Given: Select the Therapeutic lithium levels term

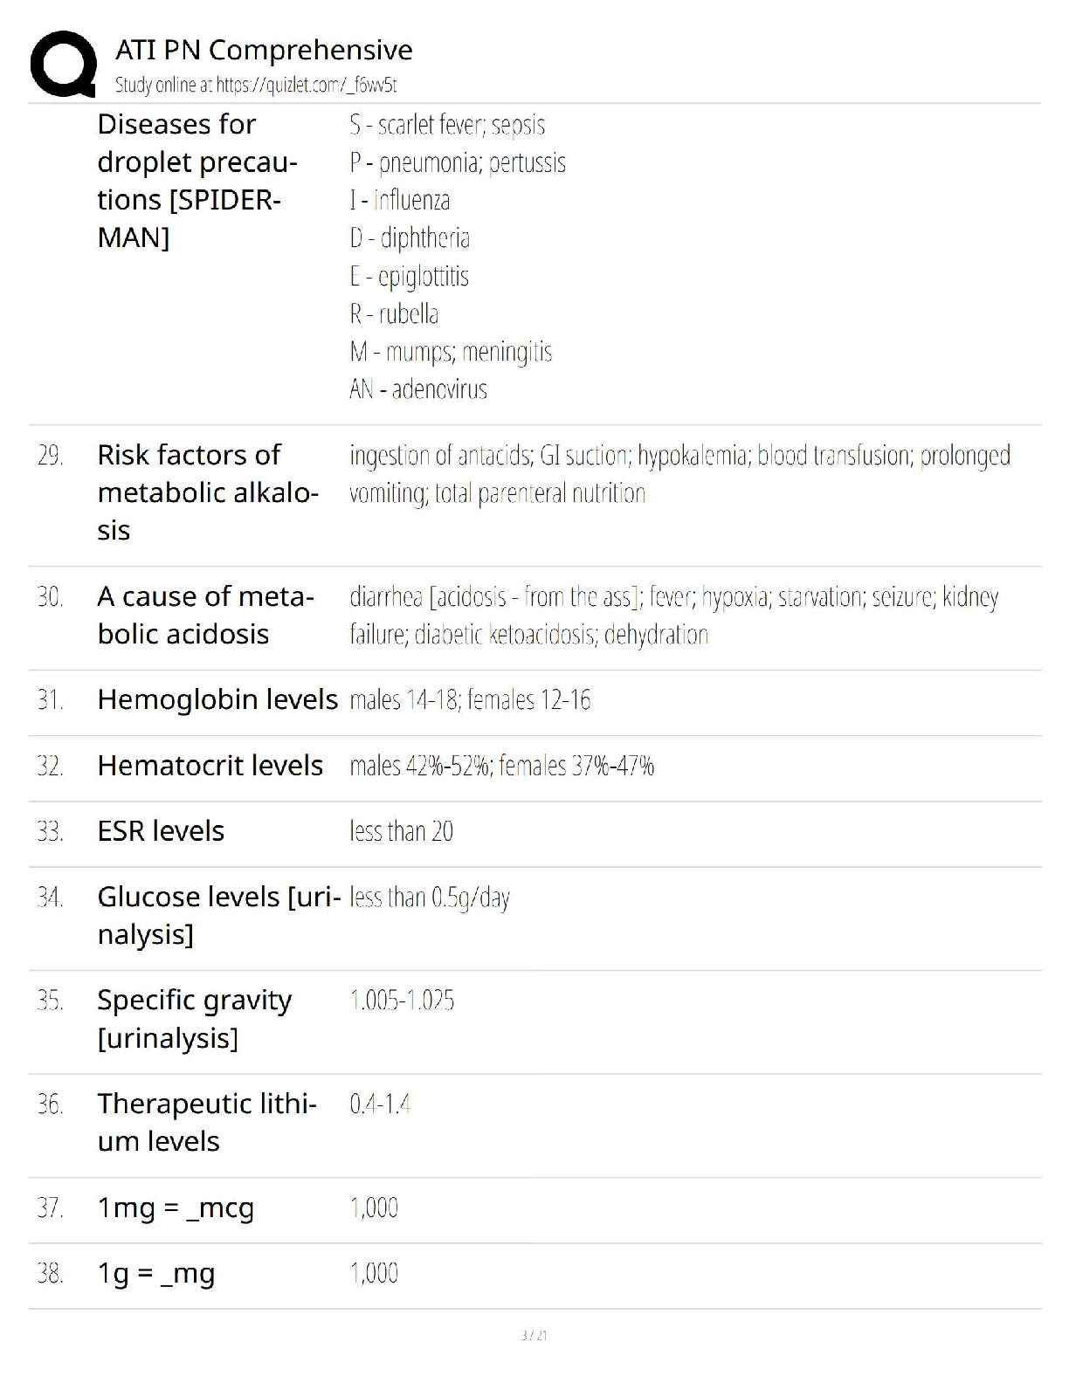Looking at the screenshot, I should [x=207, y=1122].
